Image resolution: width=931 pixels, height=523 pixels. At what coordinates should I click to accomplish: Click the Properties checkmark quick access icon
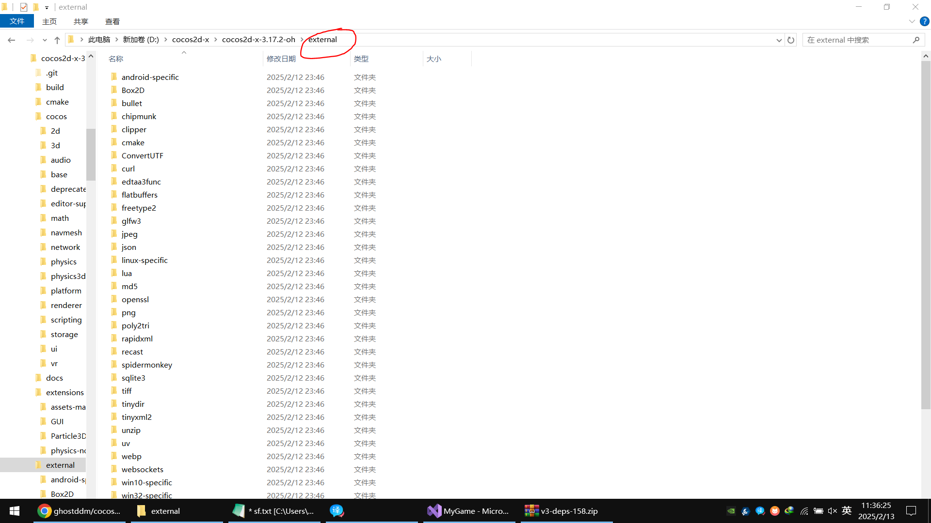[x=24, y=7]
